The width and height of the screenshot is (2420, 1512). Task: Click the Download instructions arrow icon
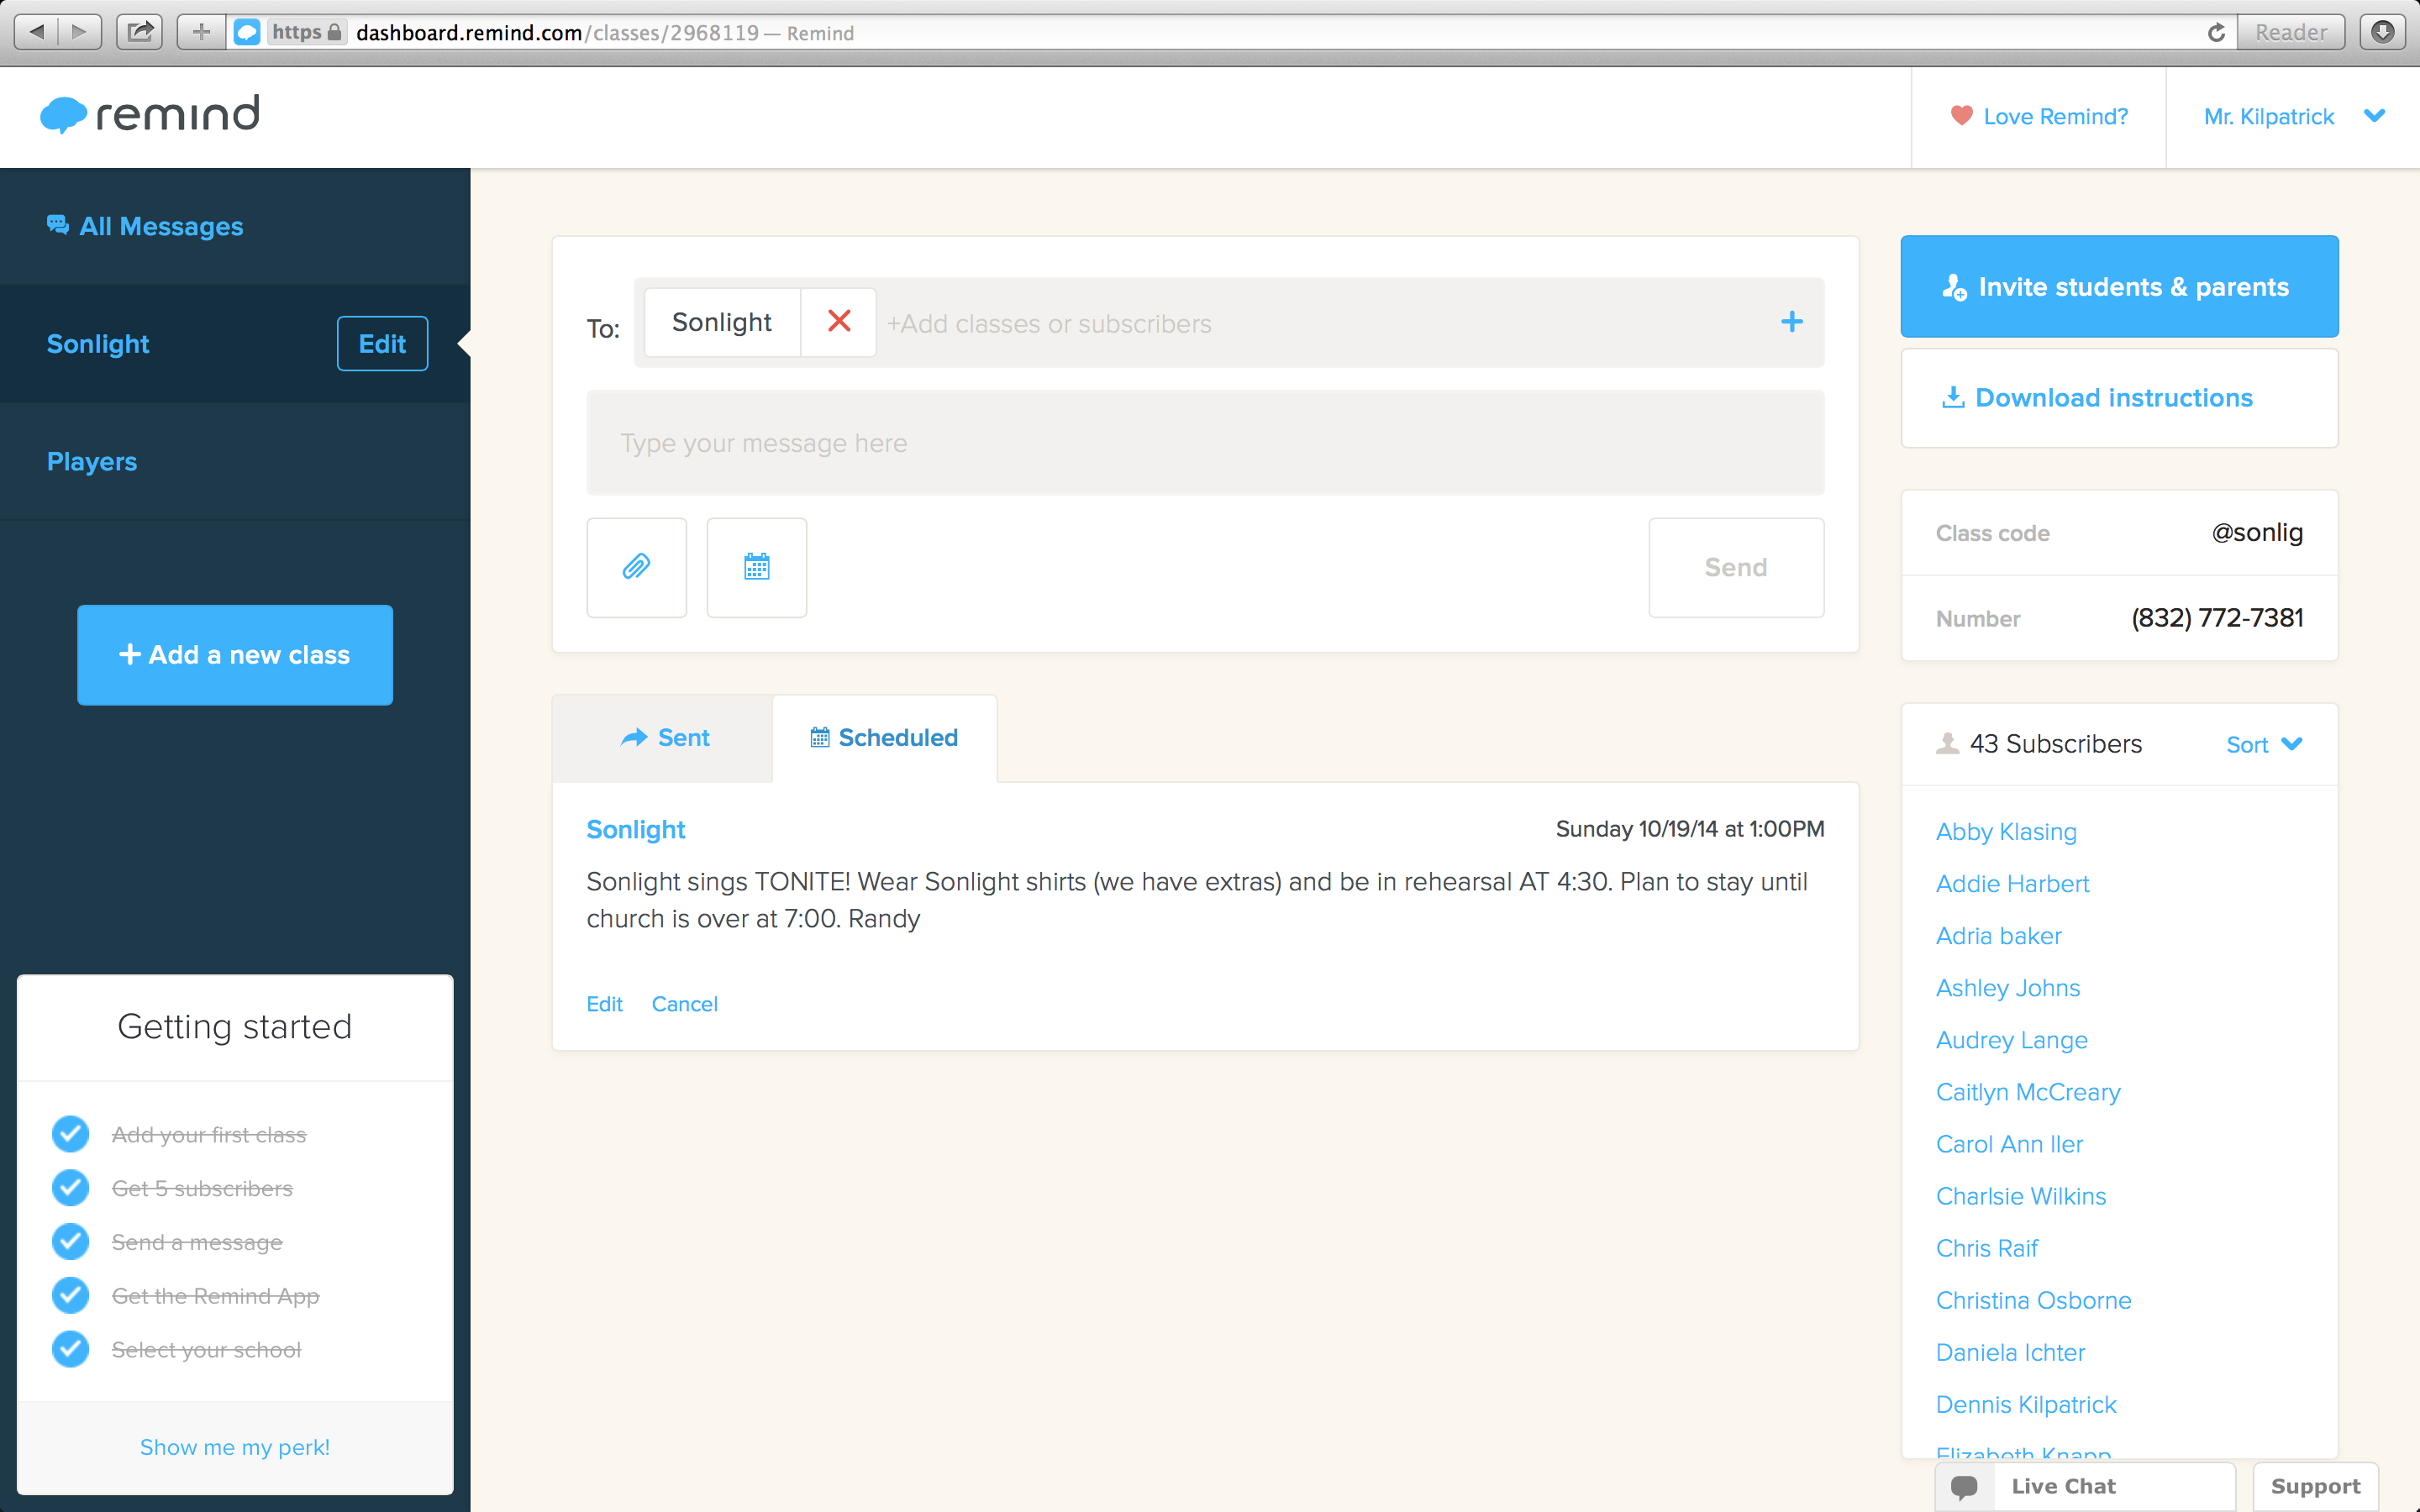(x=1952, y=397)
